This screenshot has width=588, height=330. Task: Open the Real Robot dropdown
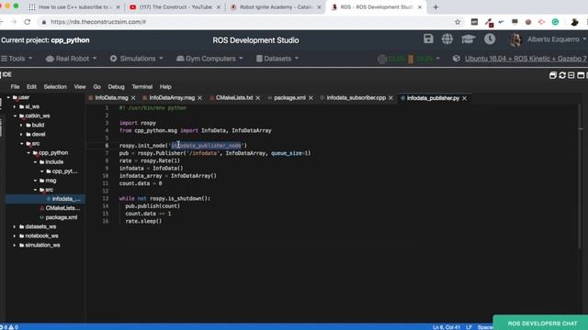pos(72,59)
